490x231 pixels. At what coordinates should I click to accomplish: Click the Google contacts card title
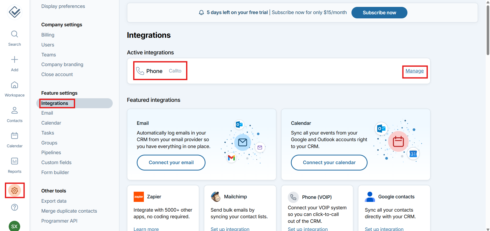point(396,197)
